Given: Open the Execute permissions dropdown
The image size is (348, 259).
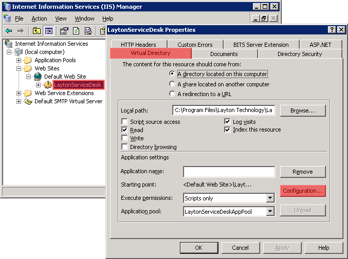Looking at the screenshot, I should point(270,198).
